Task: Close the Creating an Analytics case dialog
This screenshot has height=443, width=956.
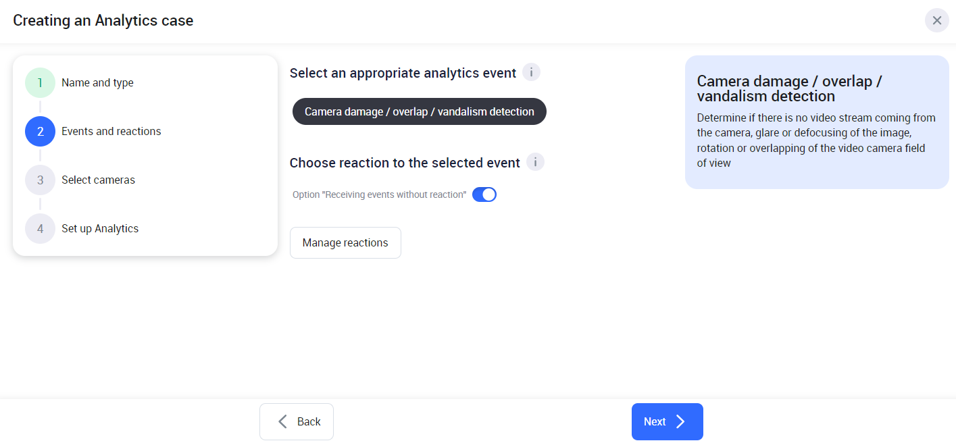Action: pyautogui.click(x=936, y=20)
